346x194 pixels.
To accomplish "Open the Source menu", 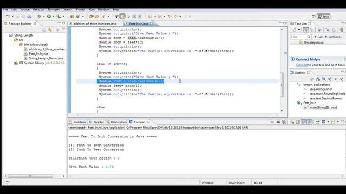I will point(25,10).
